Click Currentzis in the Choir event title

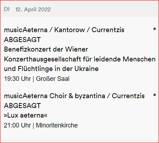pos(128,96)
